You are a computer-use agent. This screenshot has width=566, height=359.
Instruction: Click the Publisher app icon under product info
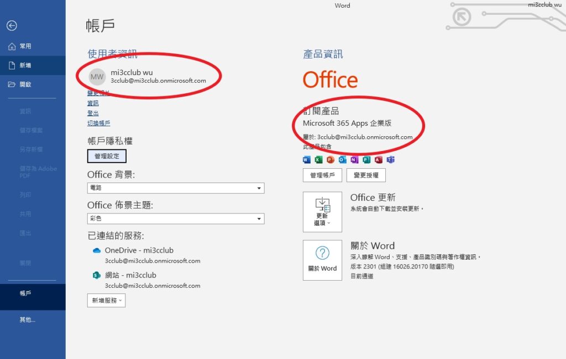[366, 159]
